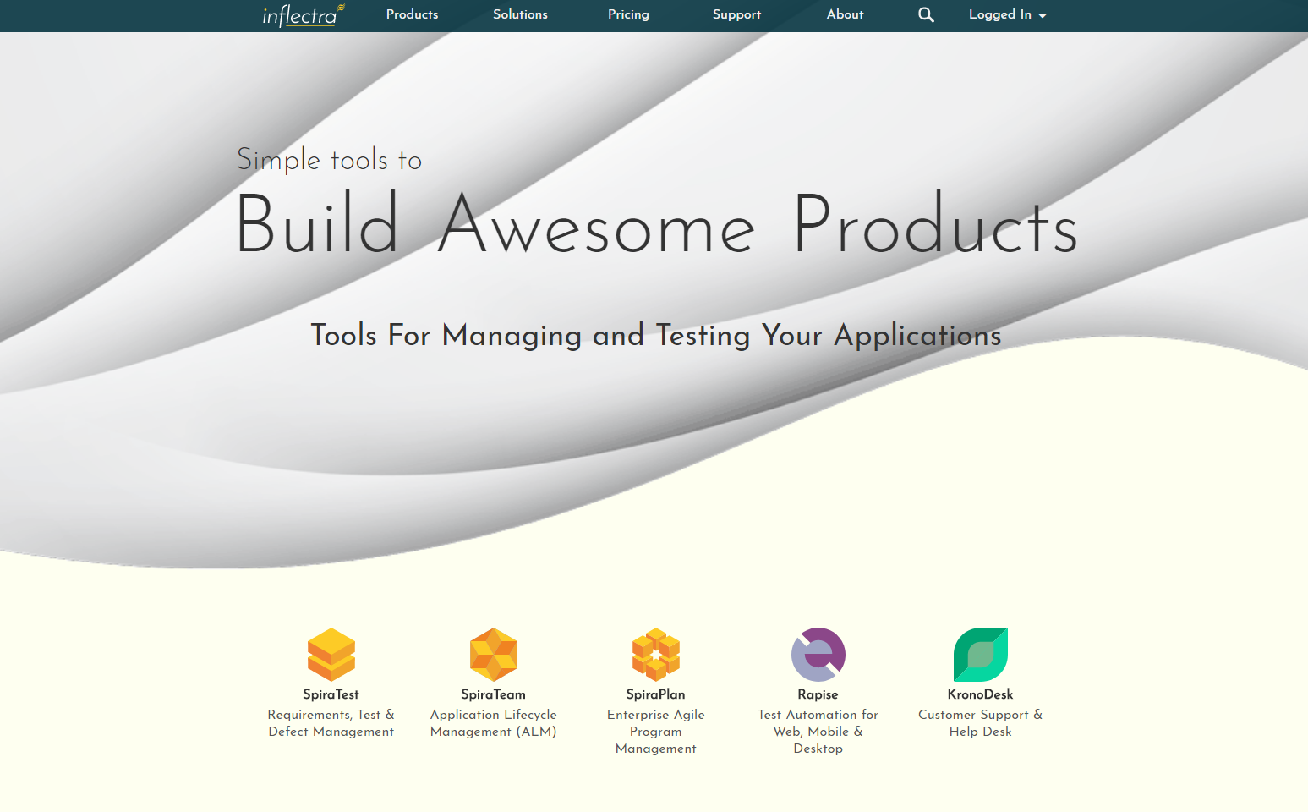Image resolution: width=1308 pixels, height=812 pixels.
Task: Open the Products menu
Action: point(412,15)
